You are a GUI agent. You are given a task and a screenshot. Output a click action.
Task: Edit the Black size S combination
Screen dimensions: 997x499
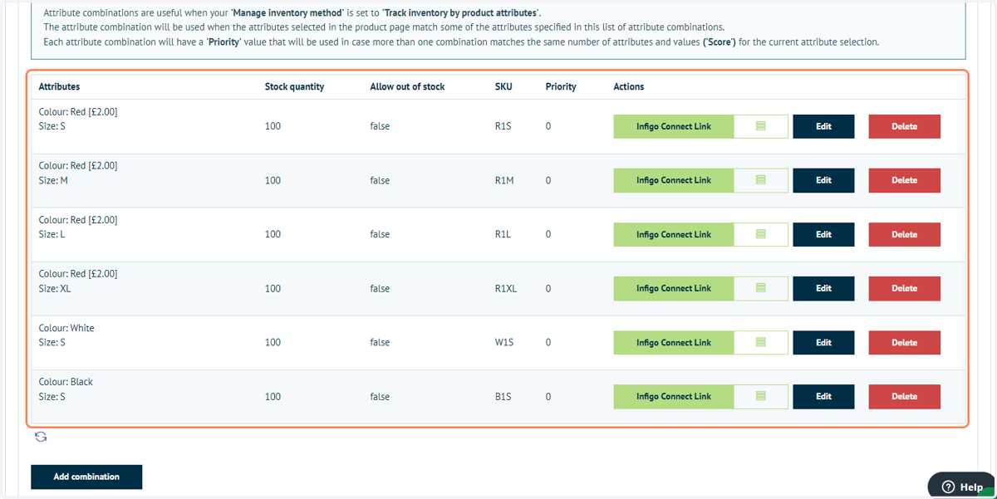(x=823, y=396)
